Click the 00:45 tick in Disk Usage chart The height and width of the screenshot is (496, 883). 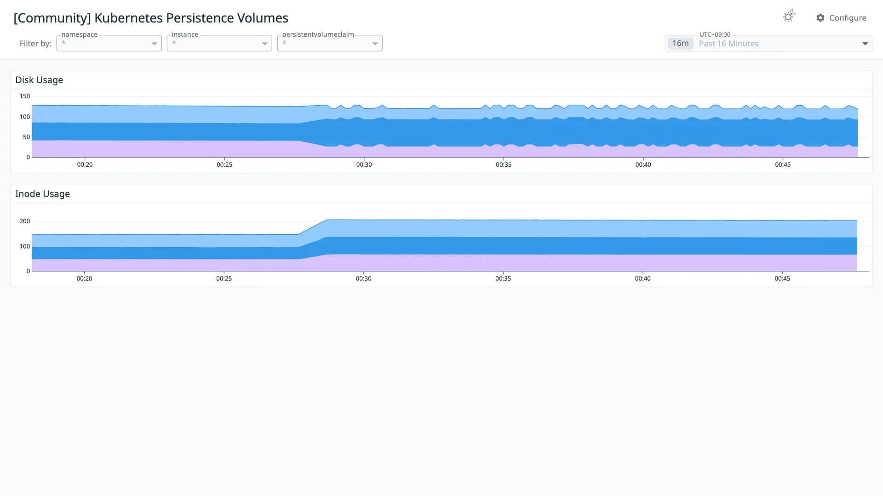[783, 164]
